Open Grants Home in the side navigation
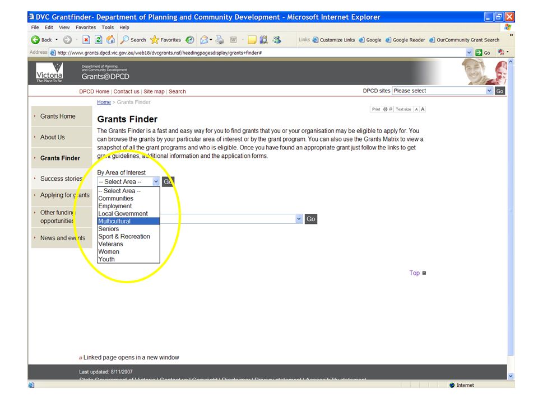Screen dimensions: 538x403 58,116
